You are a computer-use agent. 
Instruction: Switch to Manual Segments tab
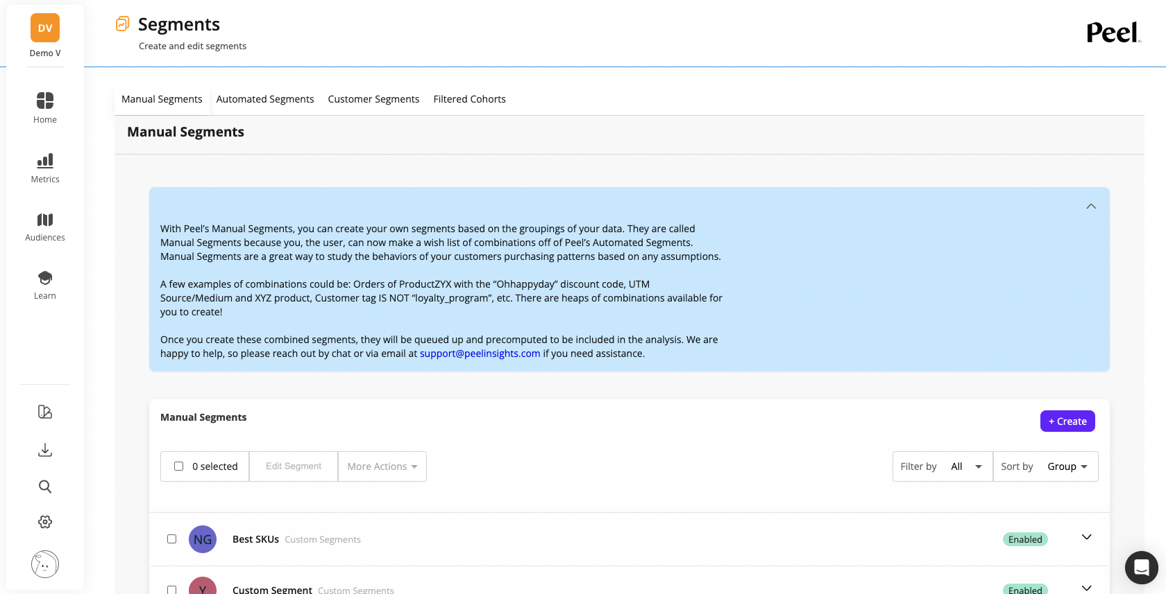[x=162, y=99]
